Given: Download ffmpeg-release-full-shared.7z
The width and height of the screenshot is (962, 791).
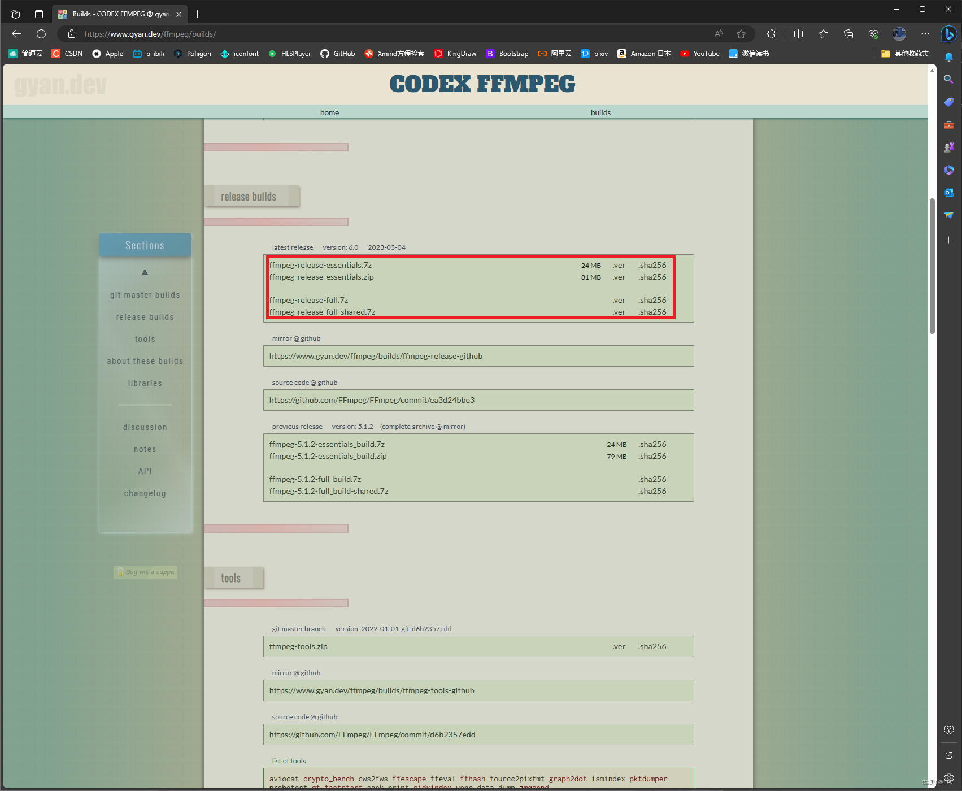Looking at the screenshot, I should click(x=322, y=312).
